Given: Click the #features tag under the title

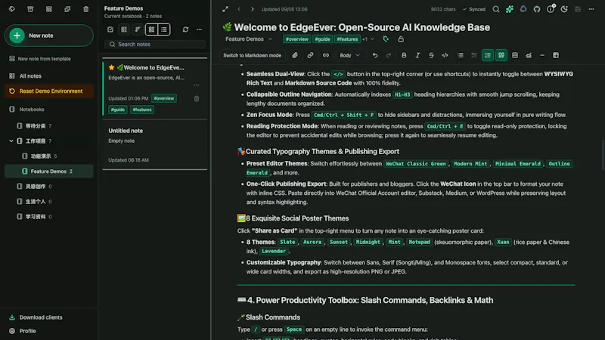Looking at the screenshot, I should 347,39.
